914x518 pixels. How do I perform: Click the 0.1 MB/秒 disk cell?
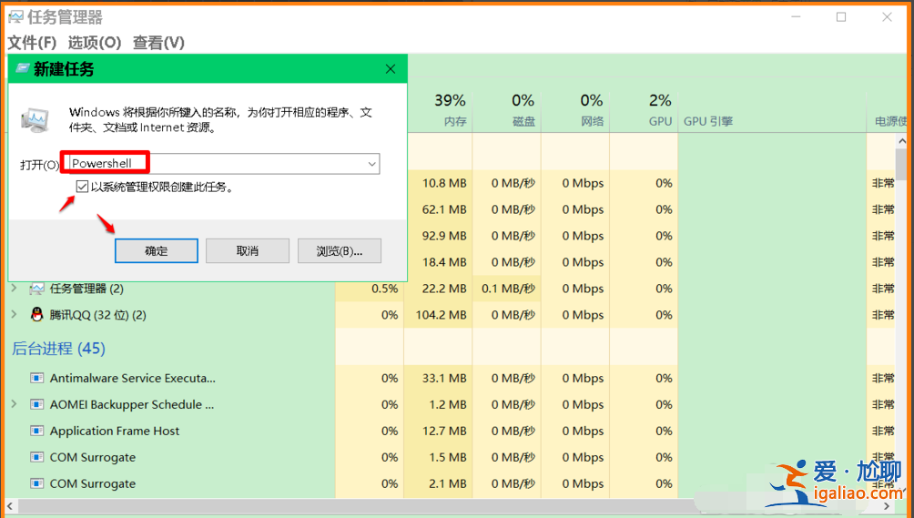click(x=506, y=289)
